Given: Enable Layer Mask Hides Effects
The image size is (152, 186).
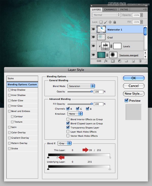Looking at the screenshot, I should click(68, 132).
